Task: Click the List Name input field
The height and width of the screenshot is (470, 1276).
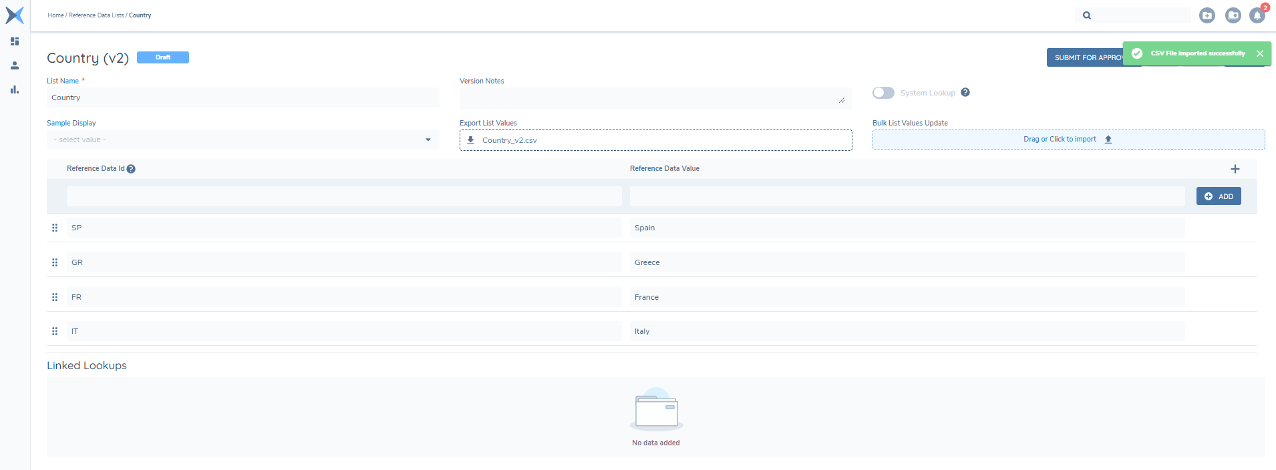Action: tap(243, 97)
